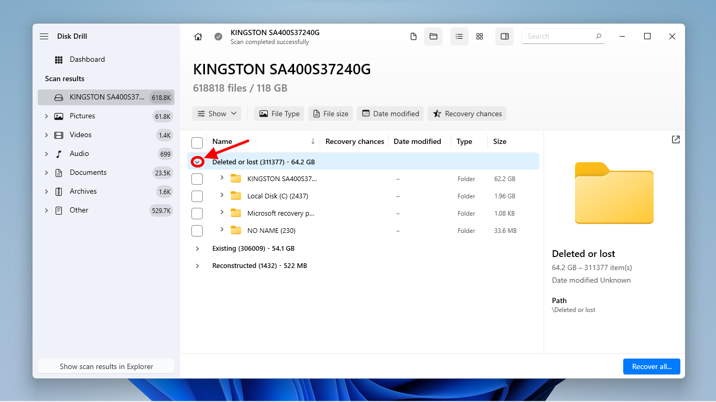The width and height of the screenshot is (716, 402).
Task: Click the Videos film icon
Action: pyautogui.click(x=59, y=135)
